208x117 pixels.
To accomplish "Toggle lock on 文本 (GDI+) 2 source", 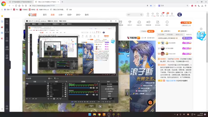I will pos(65,90).
